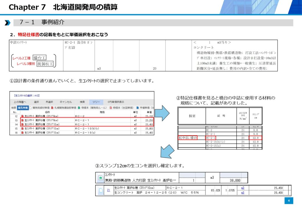Click the 未選択 toolbar button
The image size is (302, 213).
click(49, 102)
